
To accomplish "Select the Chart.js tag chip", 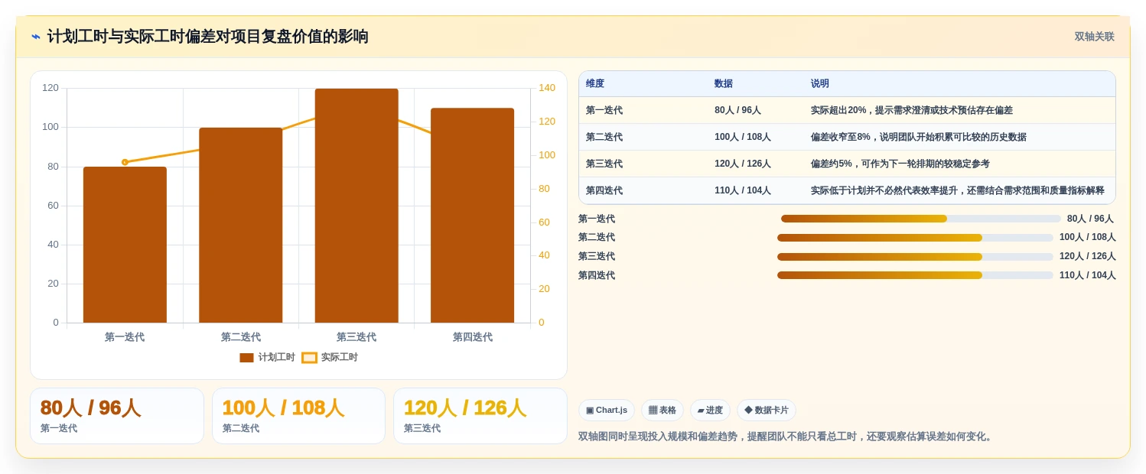I will point(607,411).
